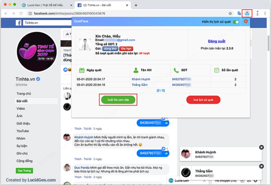Switch to the Tinhte.vn - Bài viết tab
This screenshot has height=185, width=271.
[103, 5]
